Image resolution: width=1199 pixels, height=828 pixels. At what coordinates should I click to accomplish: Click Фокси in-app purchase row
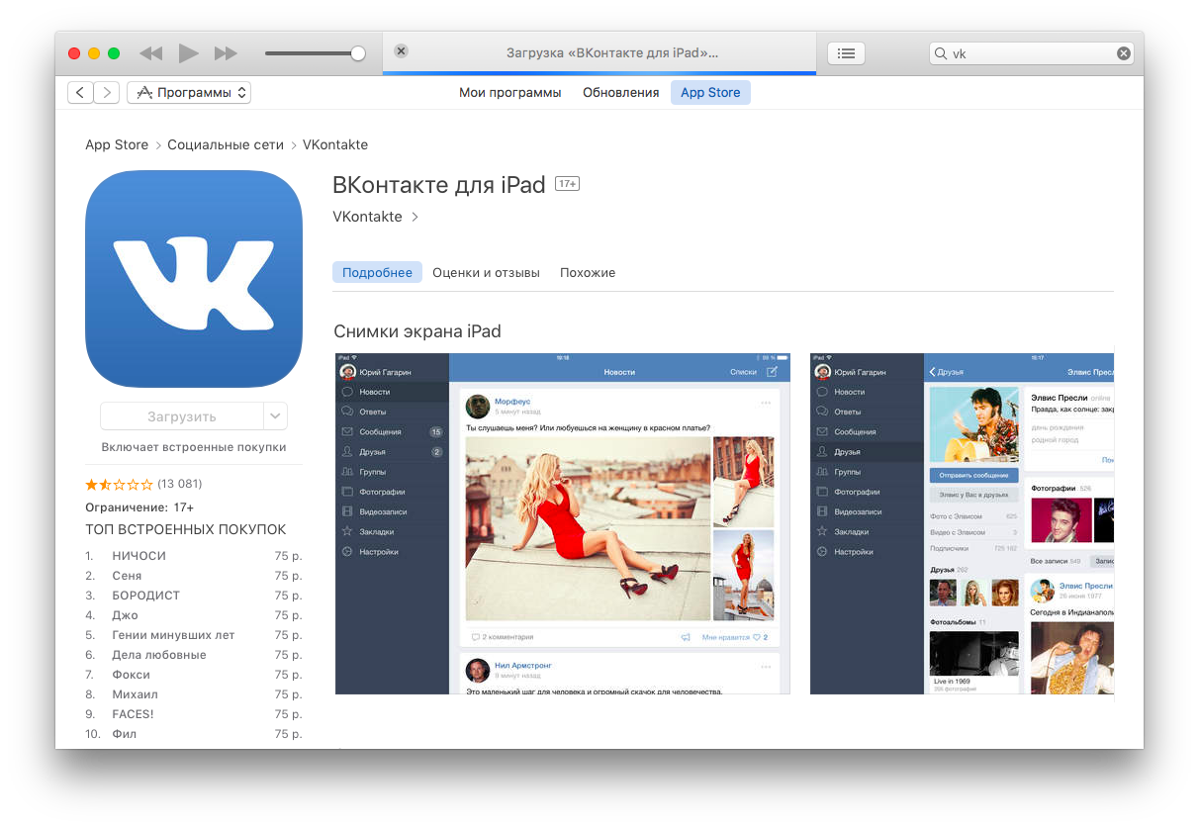[x=194, y=675]
